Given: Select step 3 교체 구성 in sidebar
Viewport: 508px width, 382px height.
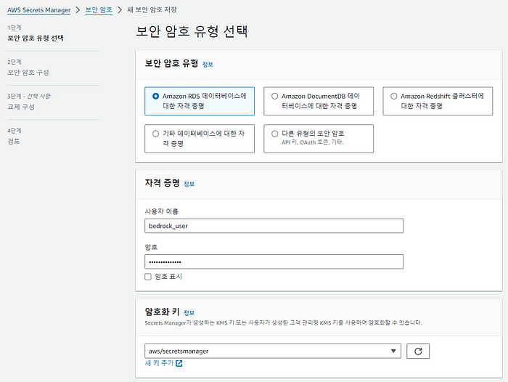Looking at the screenshot, I should coord(21,107).
